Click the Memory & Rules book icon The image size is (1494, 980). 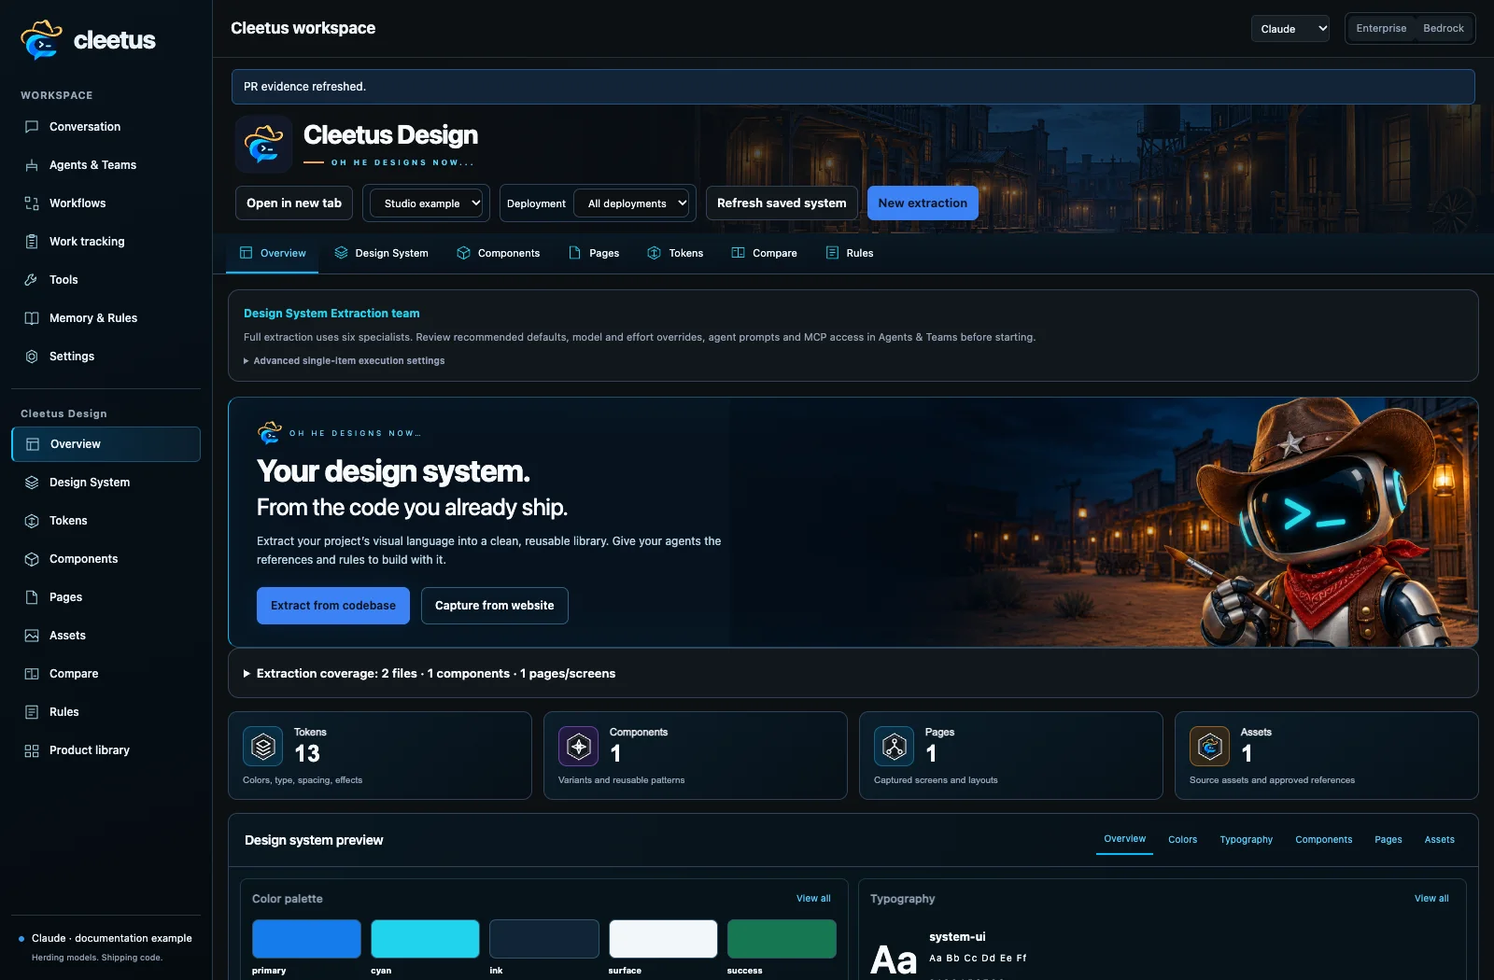[32, 318]
